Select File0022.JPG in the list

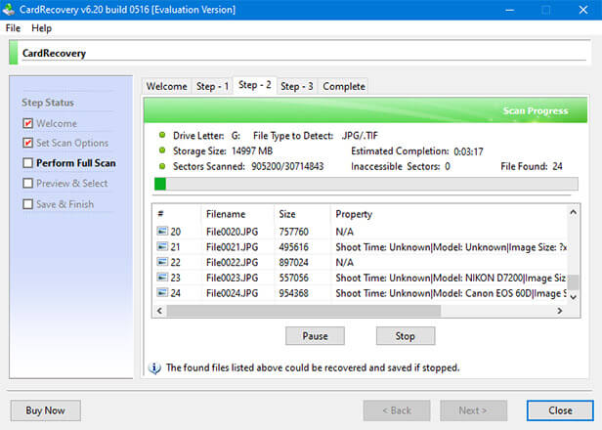tap(232, 263)
